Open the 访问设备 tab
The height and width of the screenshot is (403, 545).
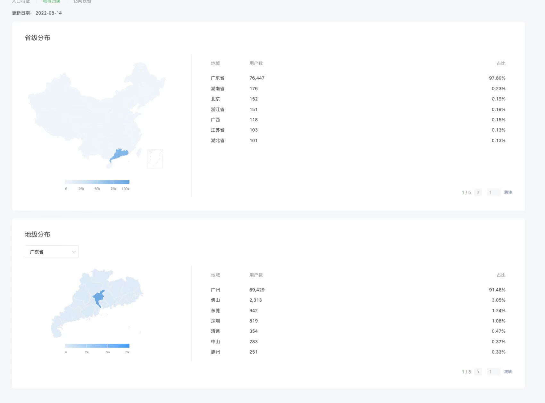click(x=82, y=2)
